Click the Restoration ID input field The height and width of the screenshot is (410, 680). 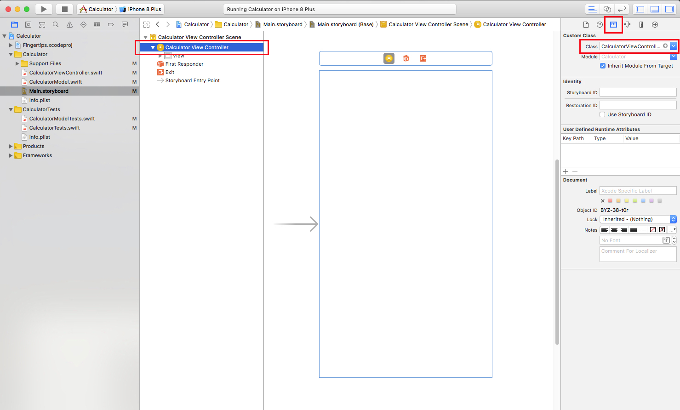638,105
